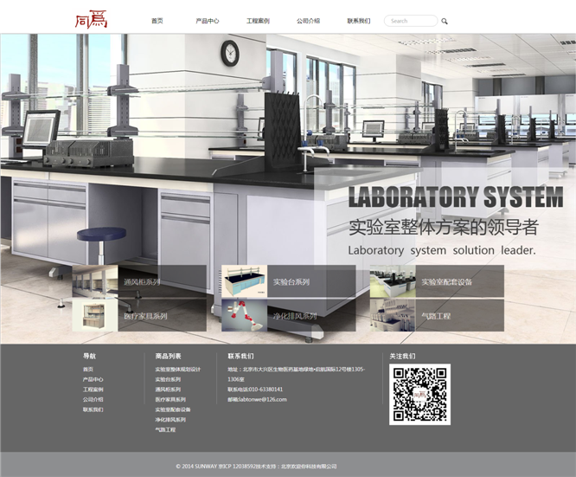The height and width of the screenshot is (477, 576).
Task: Click the red 同为 logo in header
Action: (90, 19)
